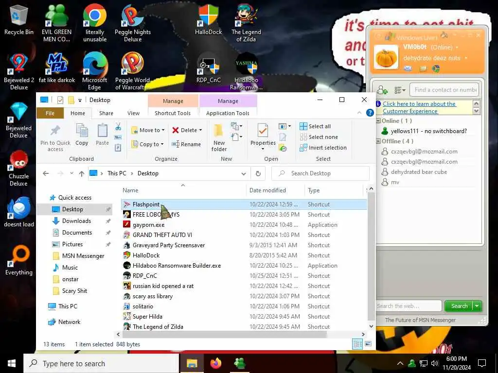The width and height of the screenshot is (498, 373).
Task: Click the Refresh button beside the address bar
Action: (x=258, y=173)
